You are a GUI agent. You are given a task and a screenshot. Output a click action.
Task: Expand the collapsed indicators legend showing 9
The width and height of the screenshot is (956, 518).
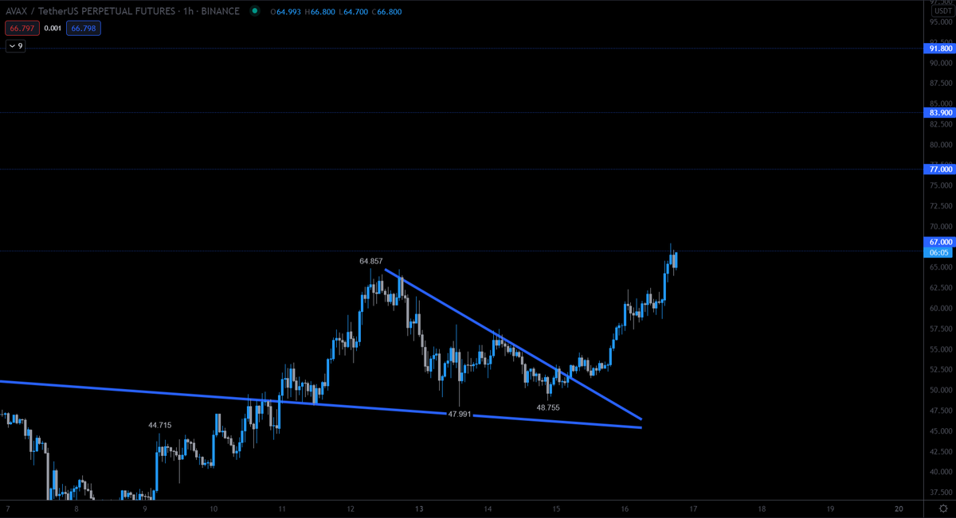(x=16, y=46)
